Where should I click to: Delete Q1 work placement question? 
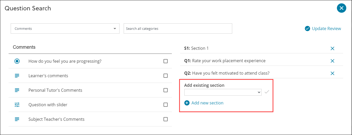click(x=332, y=61)
